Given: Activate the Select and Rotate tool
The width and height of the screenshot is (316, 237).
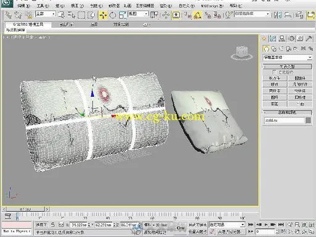Looking at the screenshot, I should coord(113,15).
